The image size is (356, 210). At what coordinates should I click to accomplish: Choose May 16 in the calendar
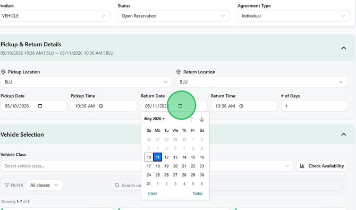click(x=202, y=157)
